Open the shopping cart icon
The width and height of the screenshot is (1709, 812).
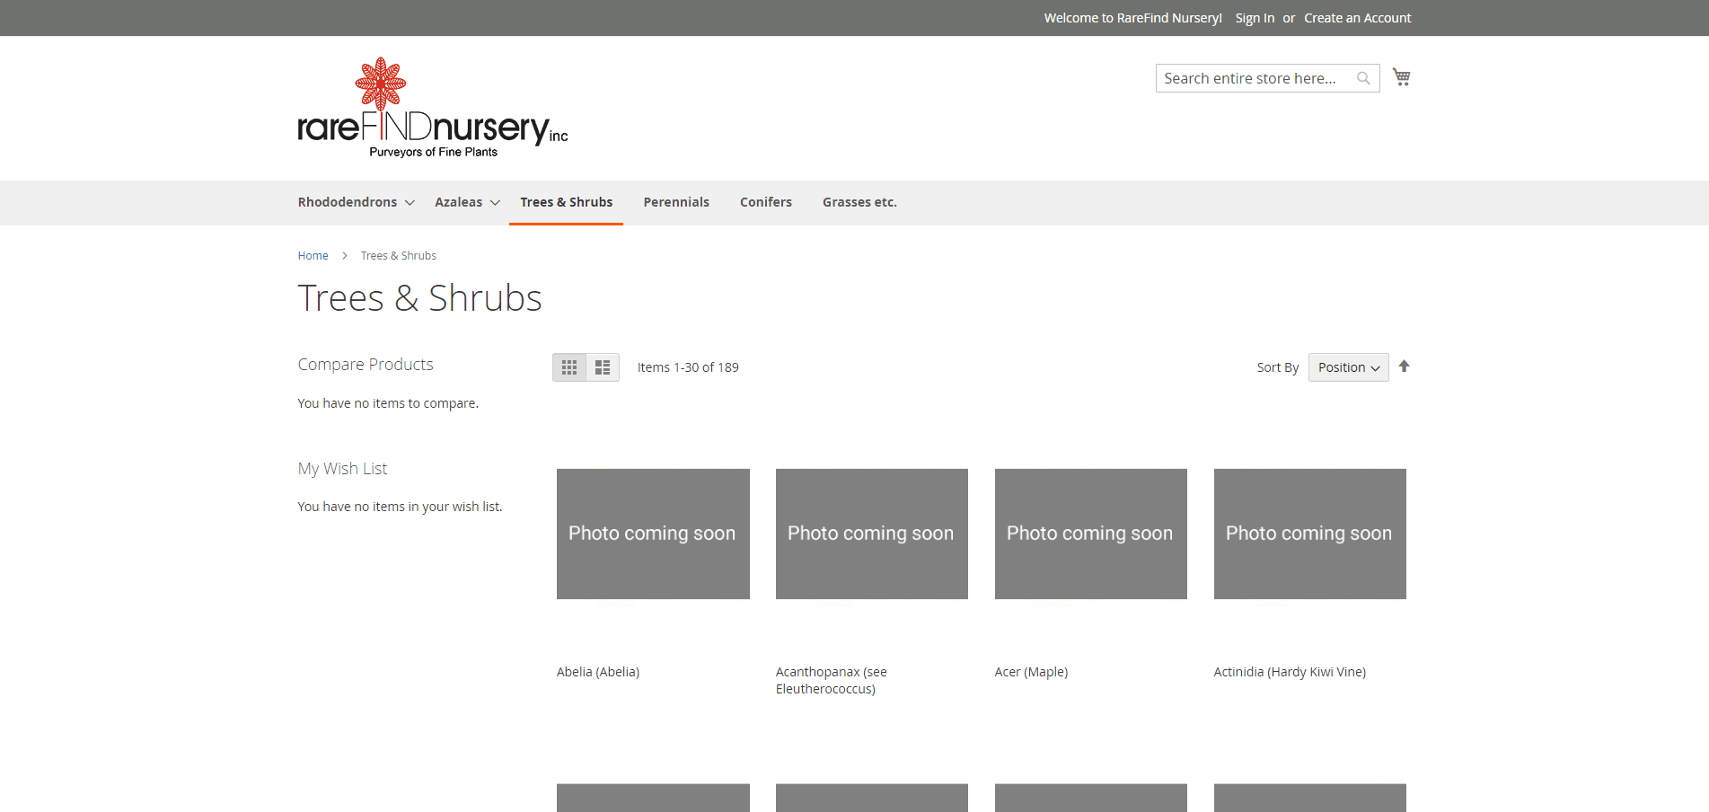tap(1401, 77)
